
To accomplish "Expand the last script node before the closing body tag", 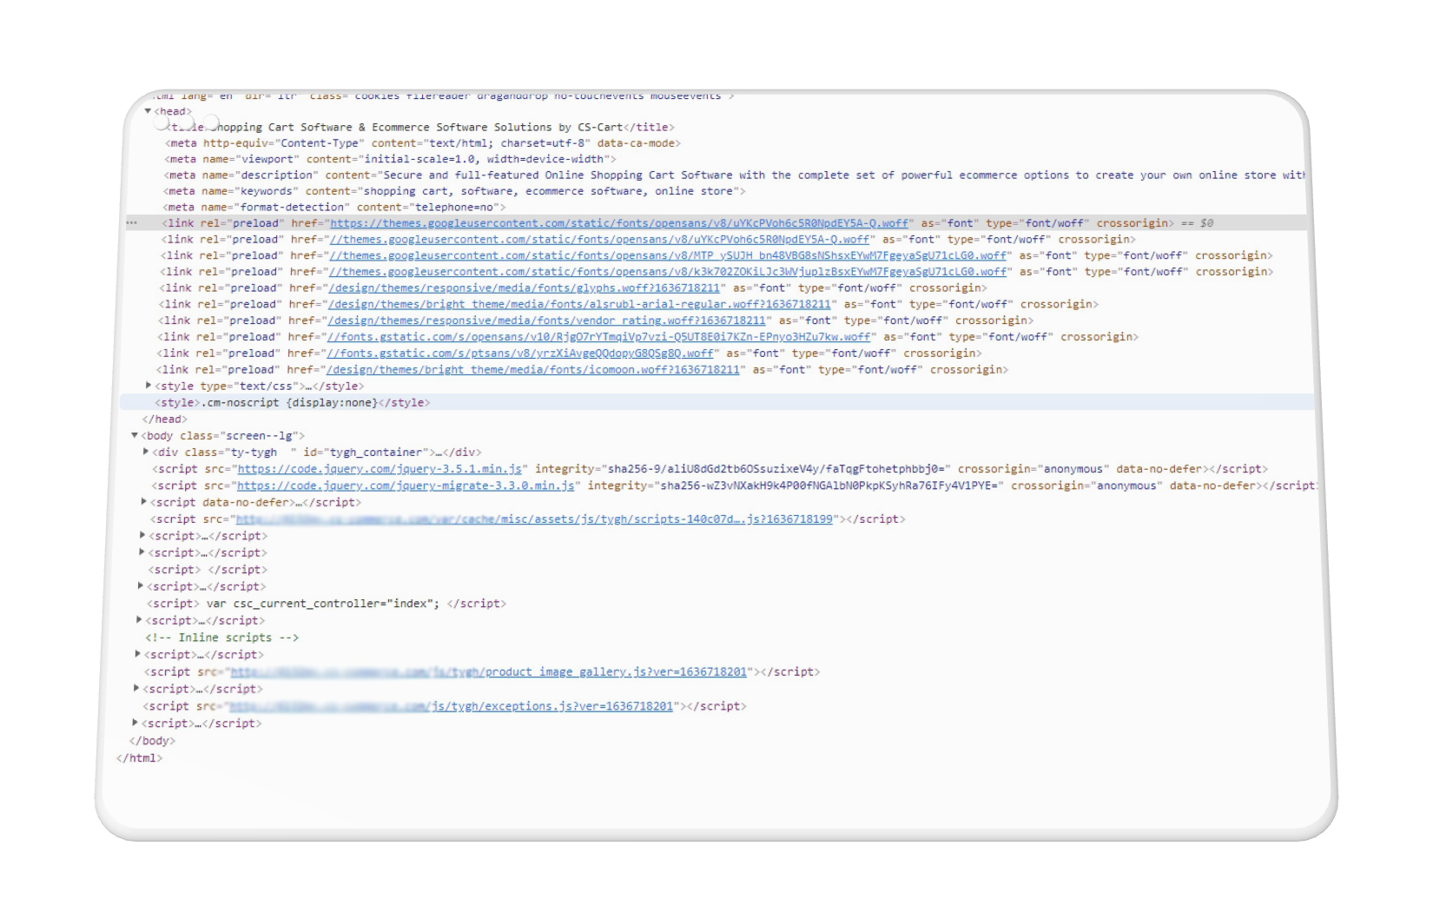I will coord(135,723).
